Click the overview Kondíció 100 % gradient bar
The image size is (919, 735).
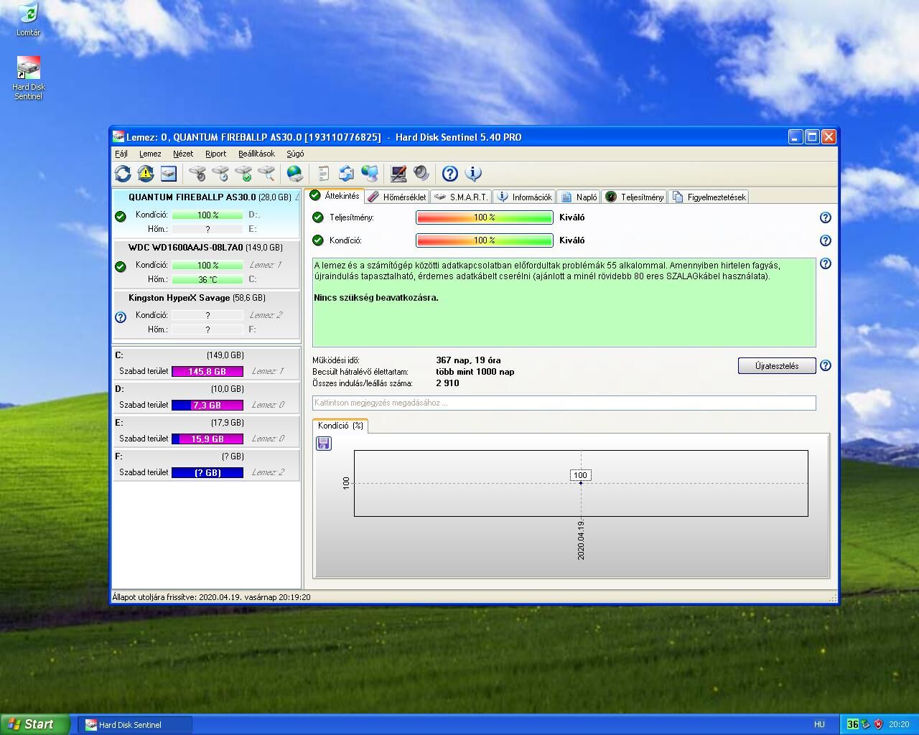click(x=485, y=240)
